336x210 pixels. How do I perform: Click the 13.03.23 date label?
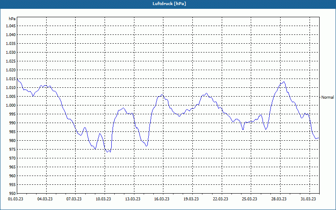(133, 199)
